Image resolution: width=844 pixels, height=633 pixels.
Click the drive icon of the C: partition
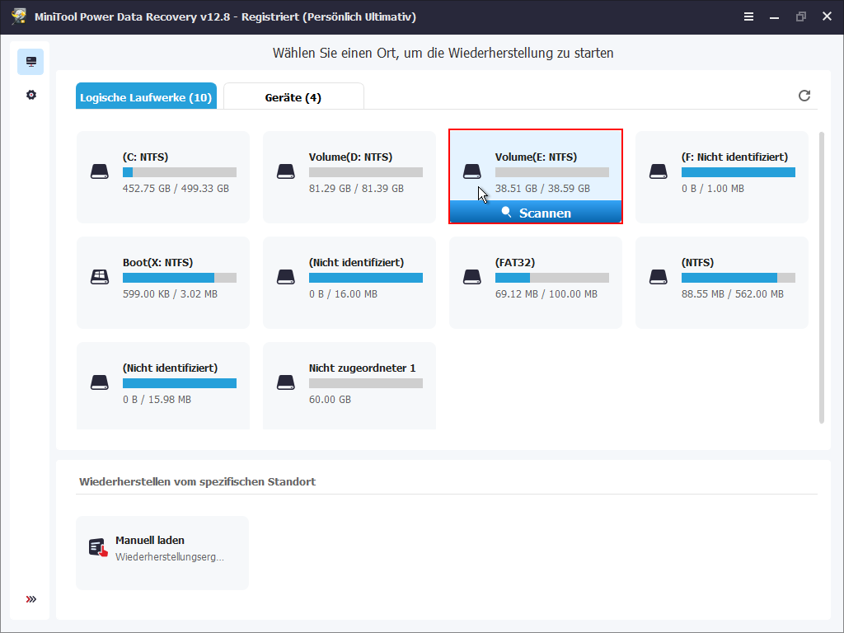click(100, 171)
